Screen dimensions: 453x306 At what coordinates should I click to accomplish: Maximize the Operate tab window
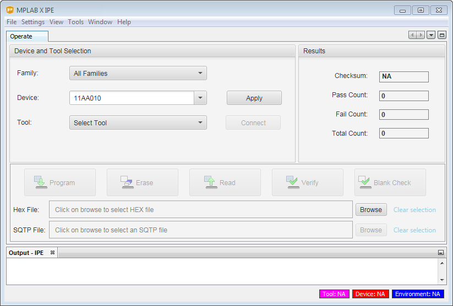(x=441, y=35)
